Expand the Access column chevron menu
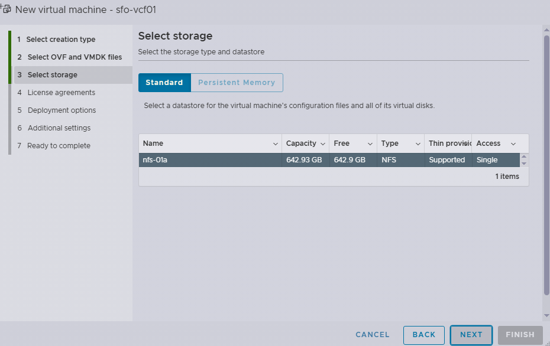 coord(513,144)
